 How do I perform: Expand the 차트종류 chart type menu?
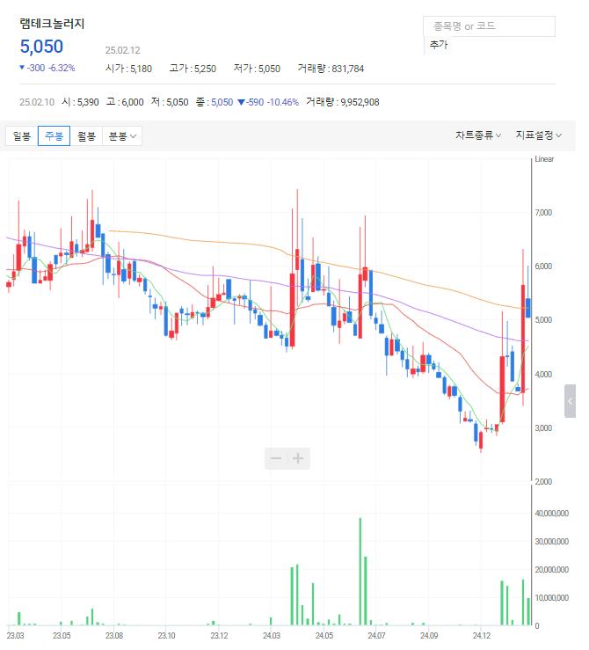click(x=478, y=135)
